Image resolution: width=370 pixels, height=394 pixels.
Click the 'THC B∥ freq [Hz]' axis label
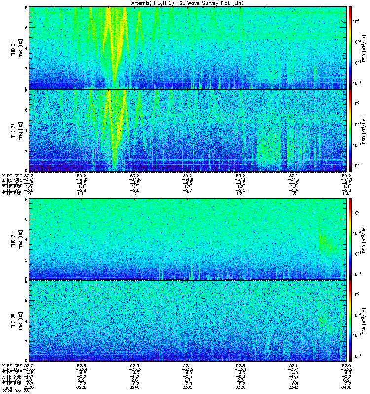(x=17, y=321)
